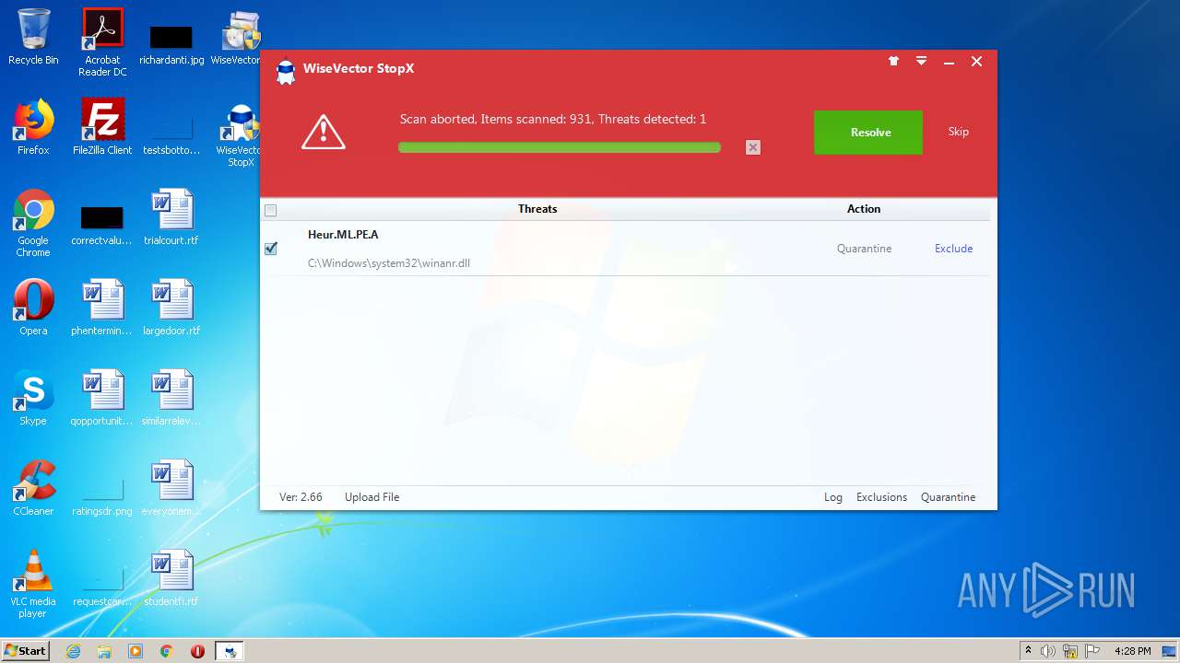Screen dimensions: 1180x663
Task: Click the WiseVector StopX taskbar button
Action: tap(230, 651)
